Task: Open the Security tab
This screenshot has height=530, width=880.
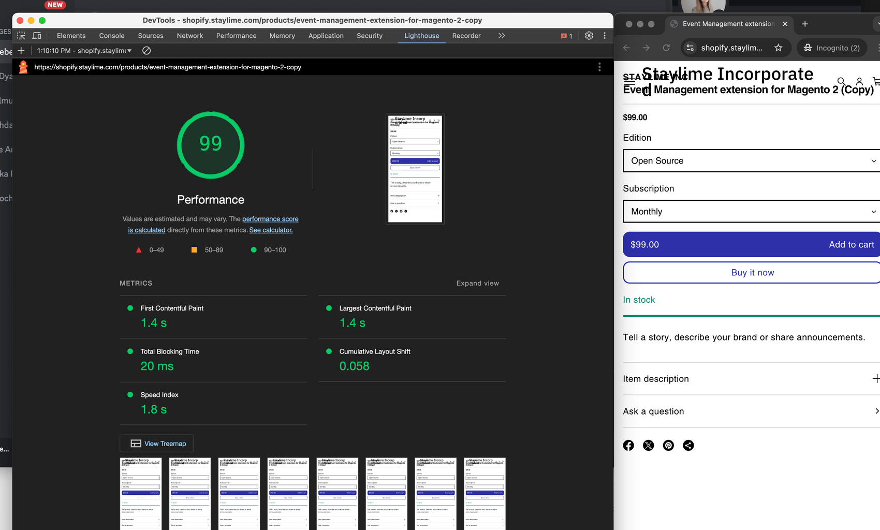Action: pyautogui.click(x=370, y=36)
